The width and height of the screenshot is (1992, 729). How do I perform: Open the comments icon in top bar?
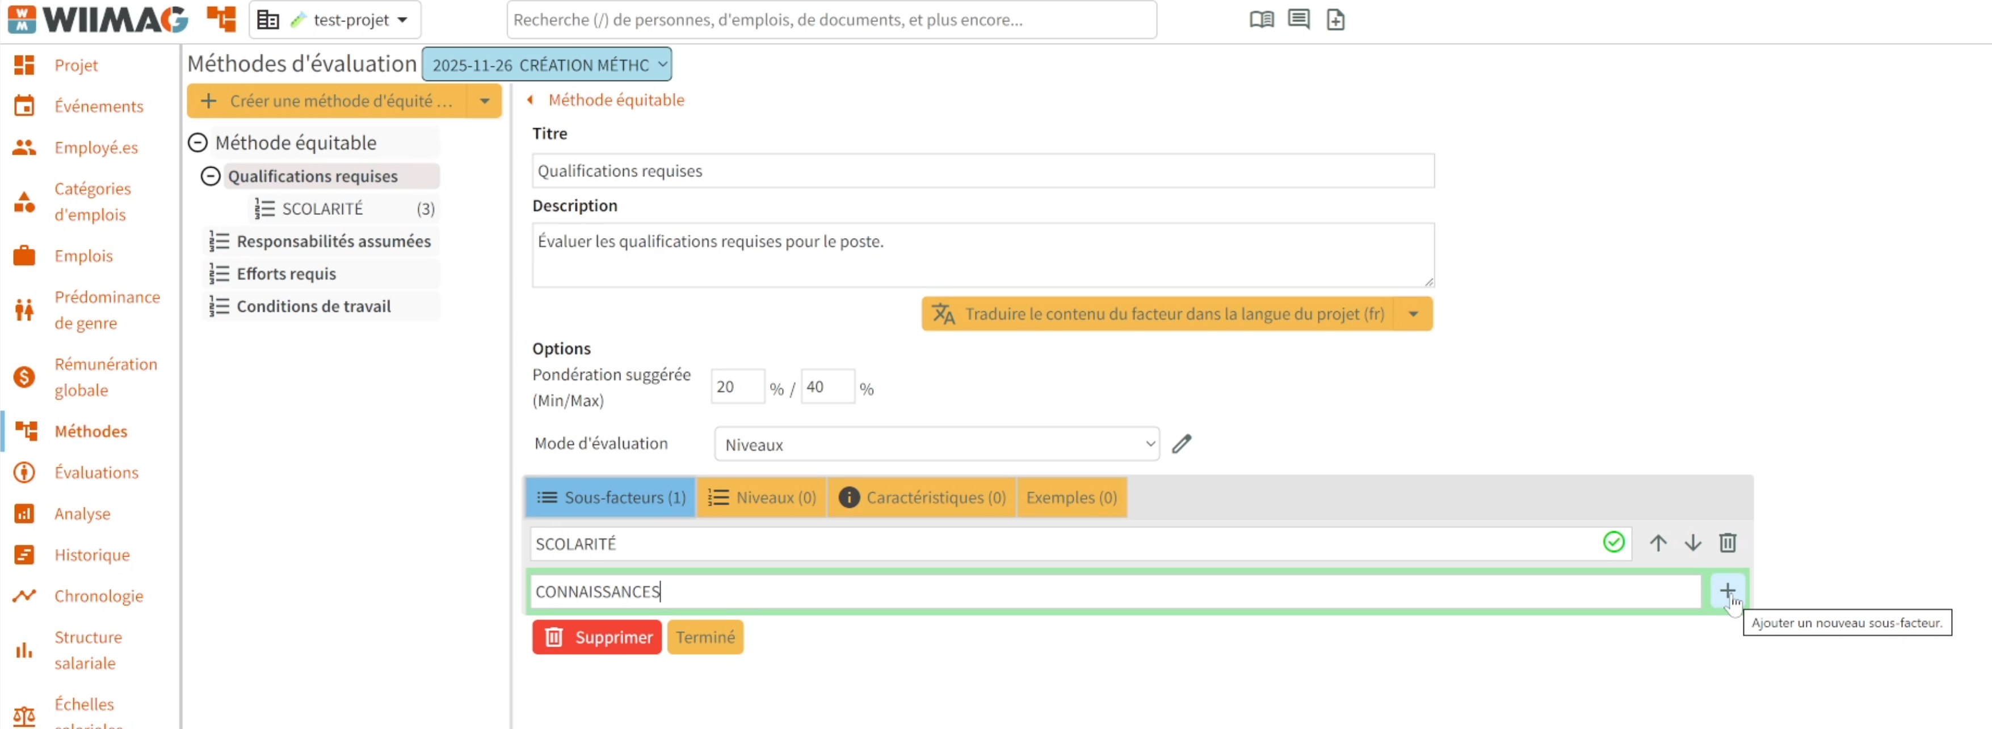pos(1298,19)
